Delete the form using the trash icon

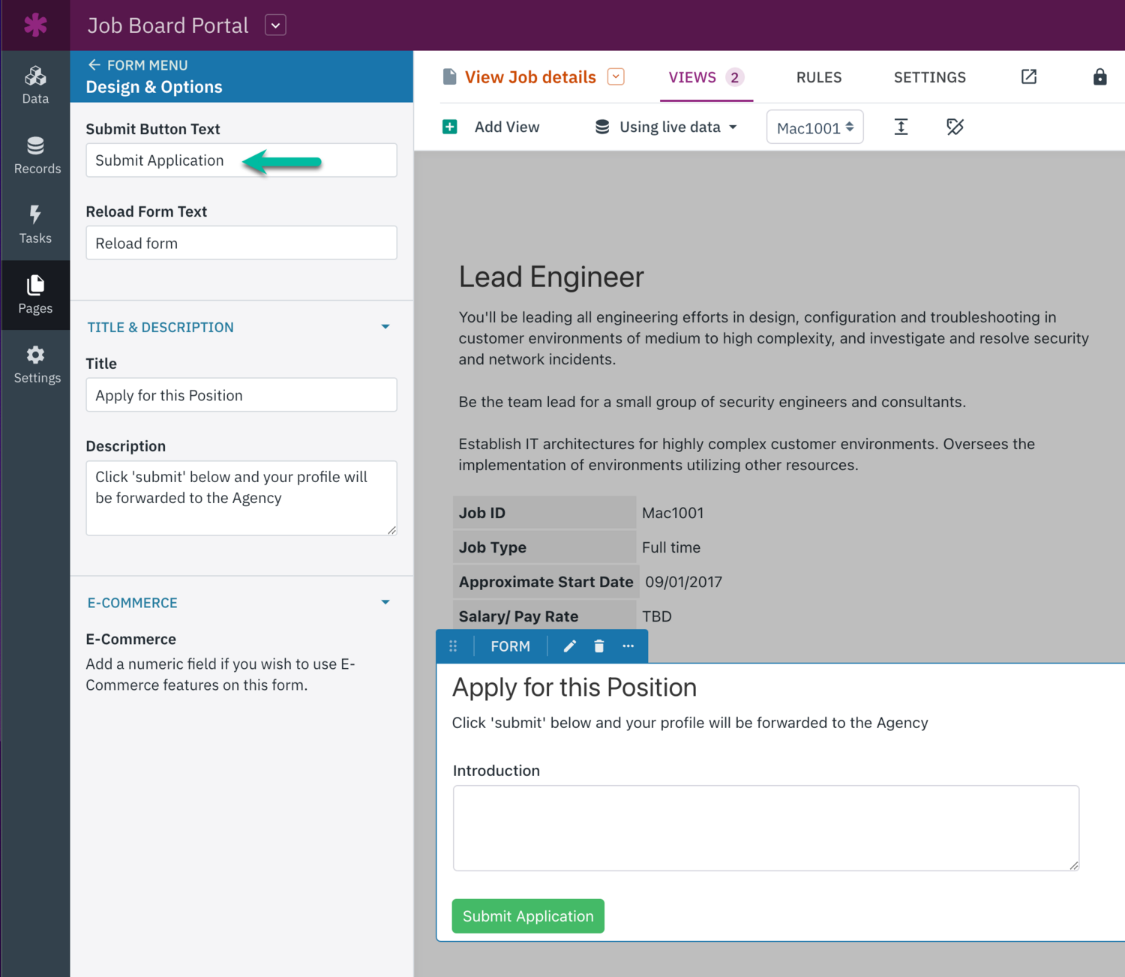point(598,646)
